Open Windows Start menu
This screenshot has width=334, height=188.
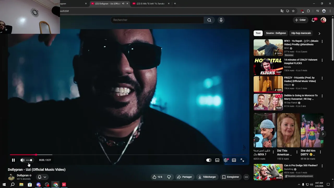click(x=4, y=185)
